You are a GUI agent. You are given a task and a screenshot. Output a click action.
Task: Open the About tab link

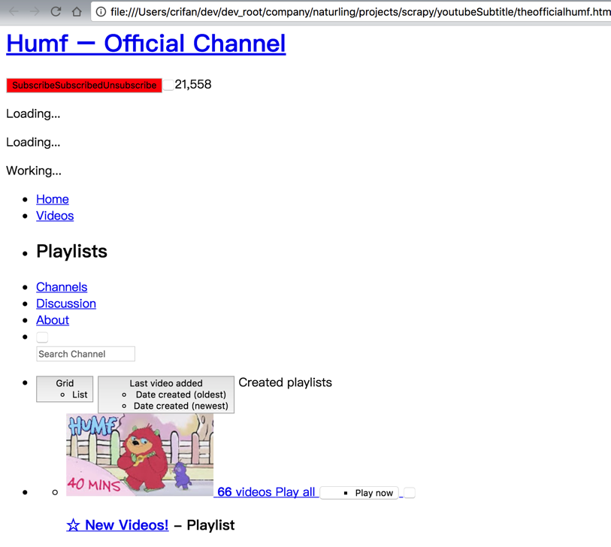tap(53, 320)
